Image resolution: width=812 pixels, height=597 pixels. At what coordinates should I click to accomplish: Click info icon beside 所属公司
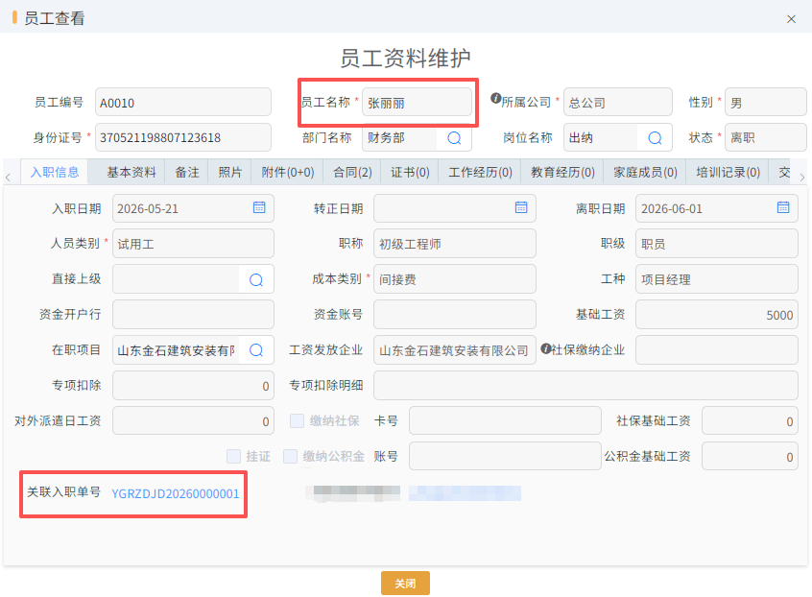pos(495,98)
